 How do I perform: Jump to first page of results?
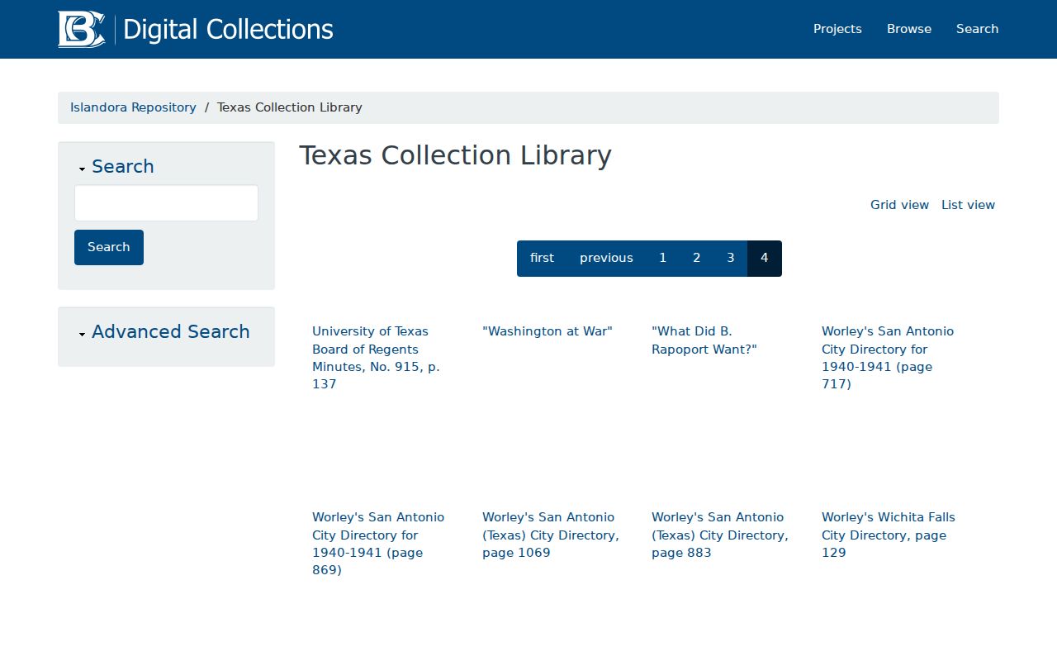tap(542, 259)
